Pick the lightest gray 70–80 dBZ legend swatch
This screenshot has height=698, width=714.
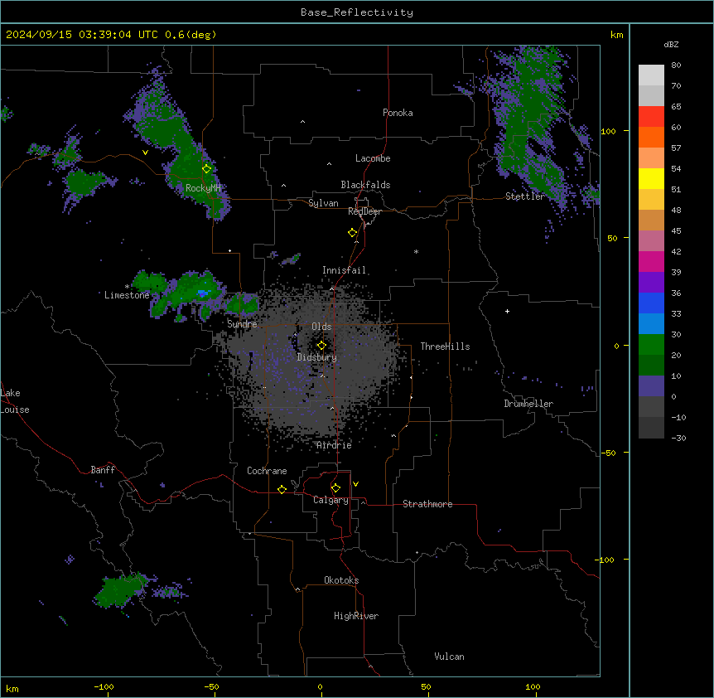click(651, 75)
